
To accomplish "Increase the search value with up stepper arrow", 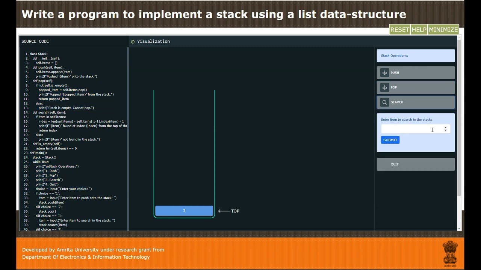I will coord(446,127).
